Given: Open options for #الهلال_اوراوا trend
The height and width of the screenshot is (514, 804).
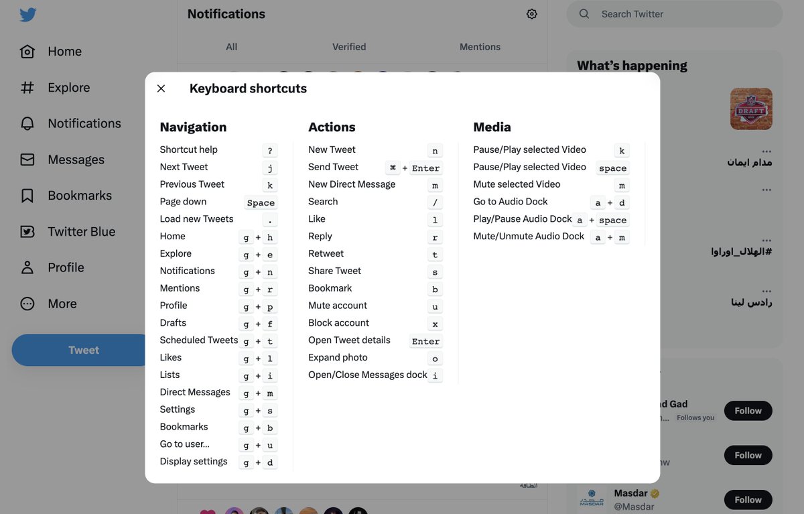Looking at the screenshot, I should (x=766, y=240).
